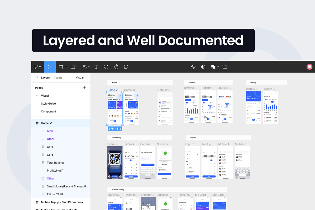The height and width of the screenshot is (210, 315).
Task: Select the Scan QR frame thumbnail
Action: [x=115, y=162]
